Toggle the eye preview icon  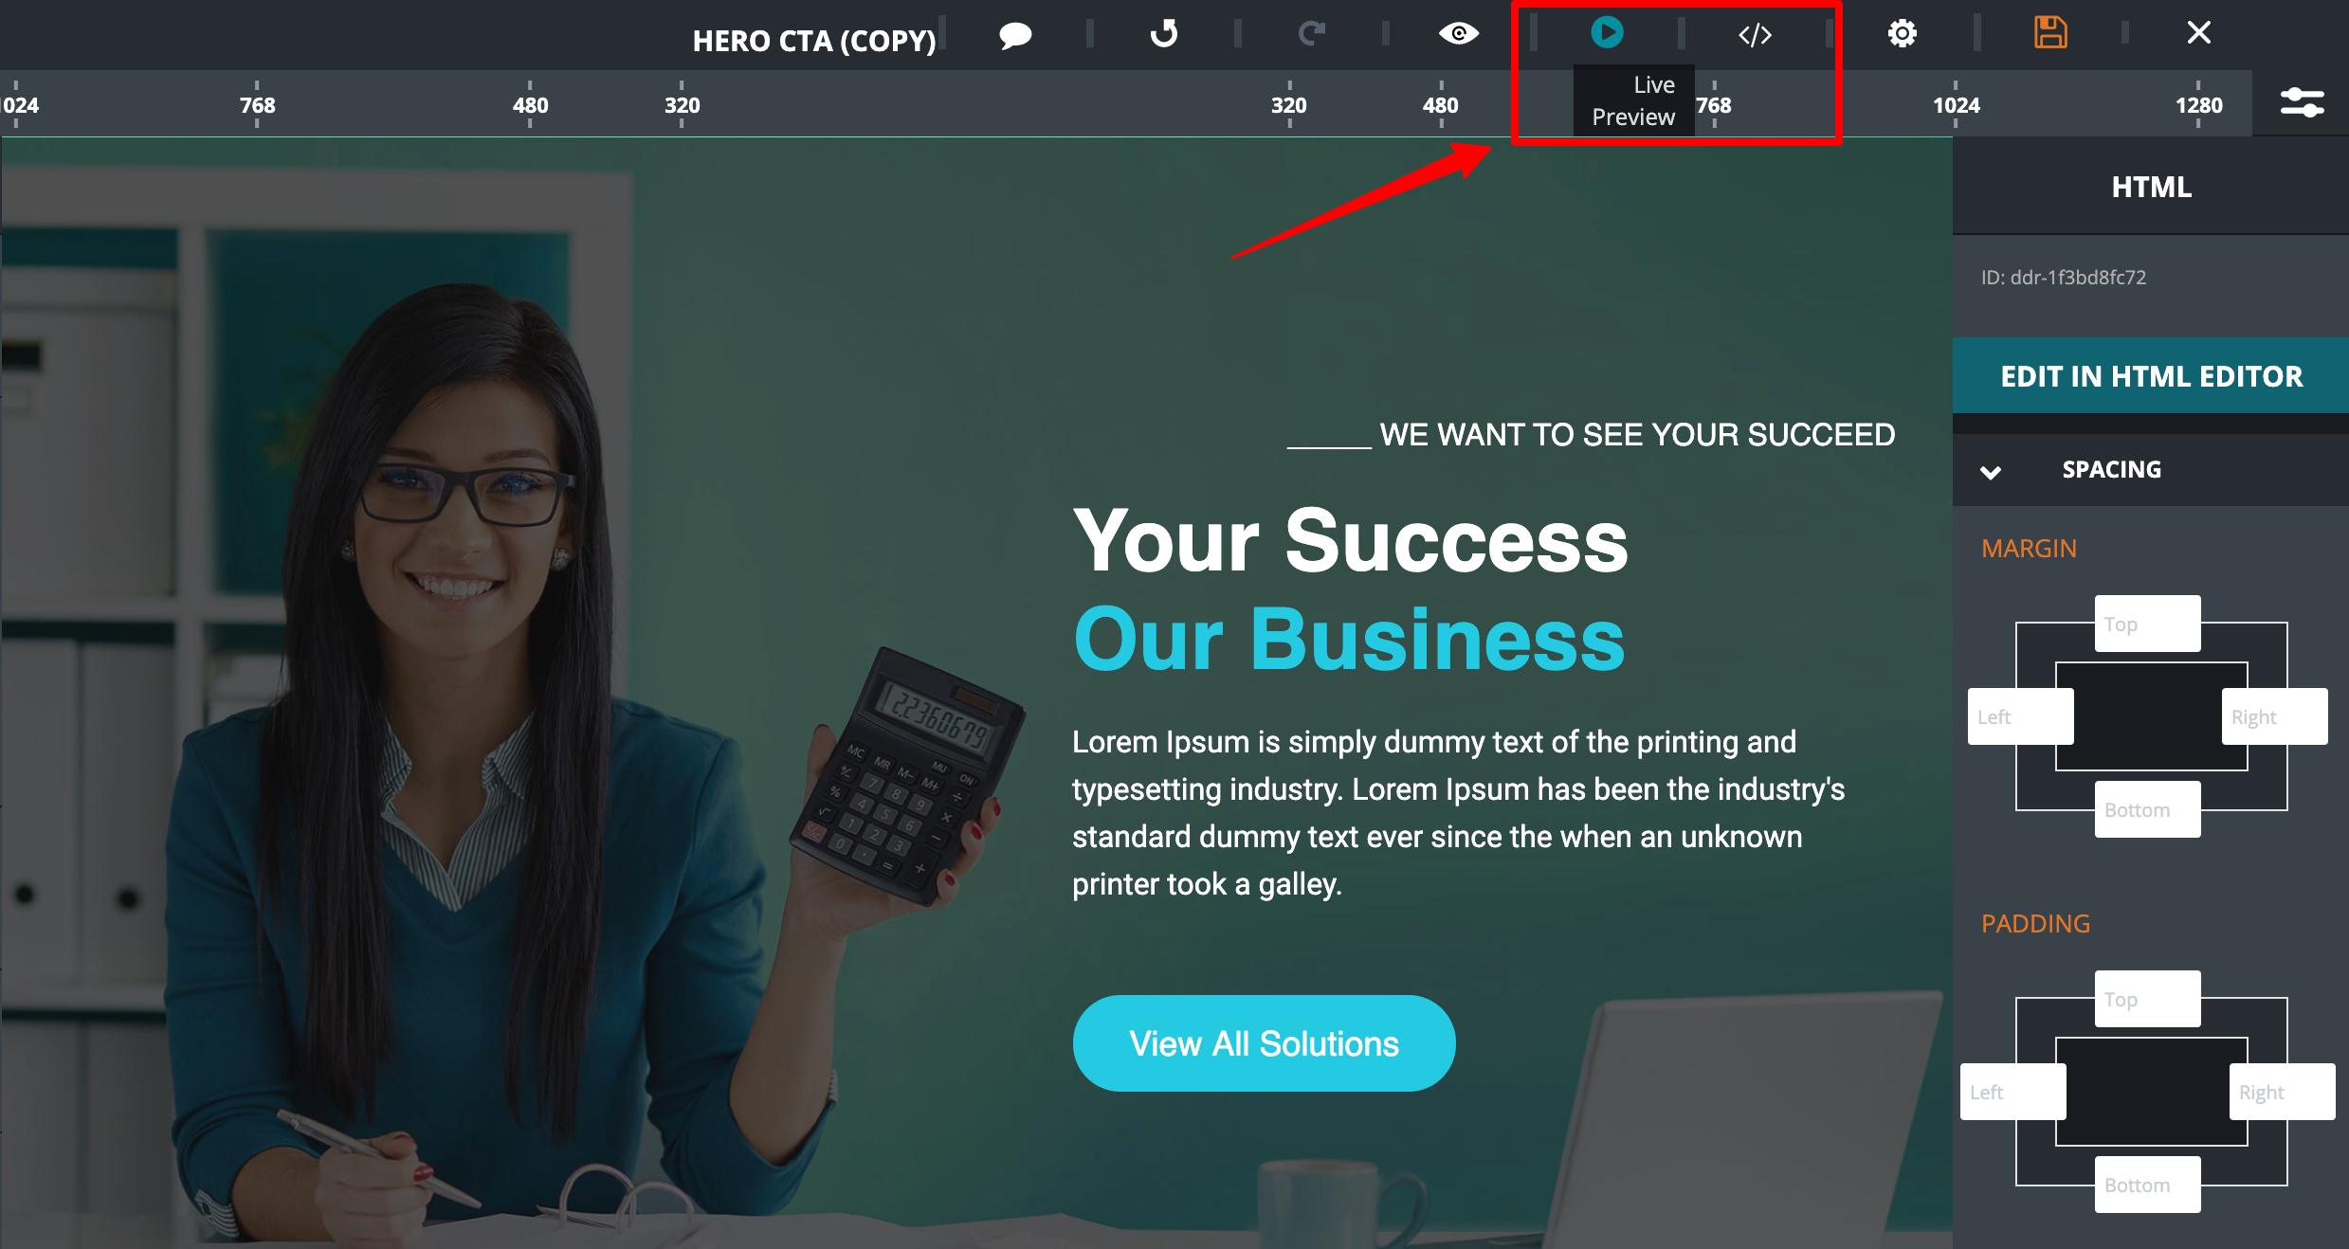coord(1459,34)
